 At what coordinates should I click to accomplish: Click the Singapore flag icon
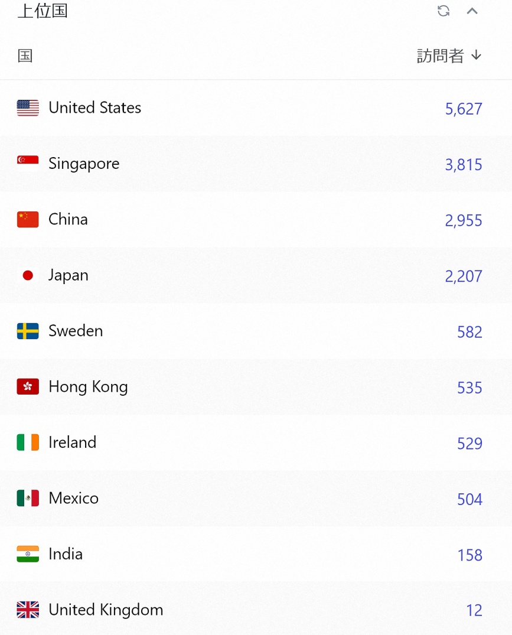[x=28, y=164]
